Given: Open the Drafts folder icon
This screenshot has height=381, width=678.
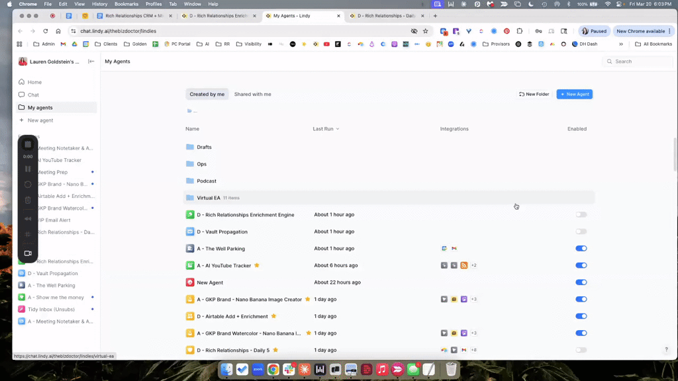Looking at the screenshot, I should coord(190,147).
